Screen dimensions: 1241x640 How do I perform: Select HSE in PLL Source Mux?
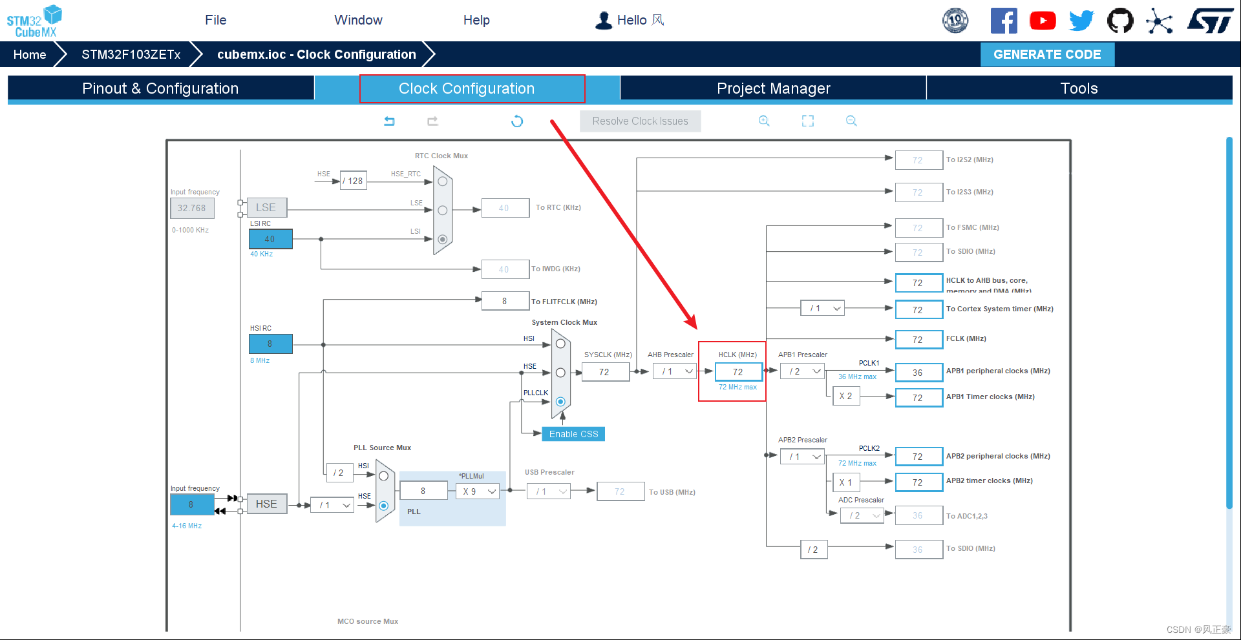tap(383, 506)
